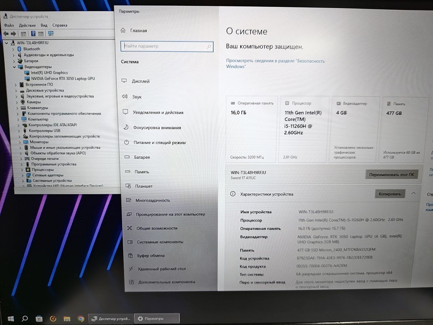Click the battery icon for Батарея in Settings
The width and height of the screenshot is (433, 325).
(x=127, y=157)
